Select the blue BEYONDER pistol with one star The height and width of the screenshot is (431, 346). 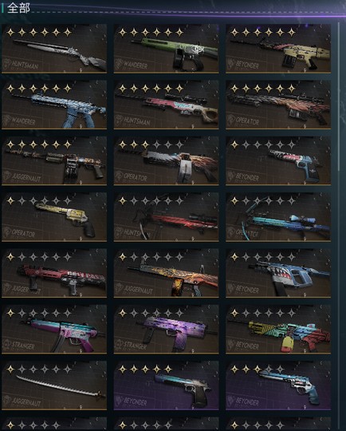[278, 160]
